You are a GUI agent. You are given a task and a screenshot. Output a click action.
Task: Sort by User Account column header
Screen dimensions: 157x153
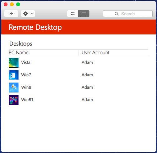96,53
